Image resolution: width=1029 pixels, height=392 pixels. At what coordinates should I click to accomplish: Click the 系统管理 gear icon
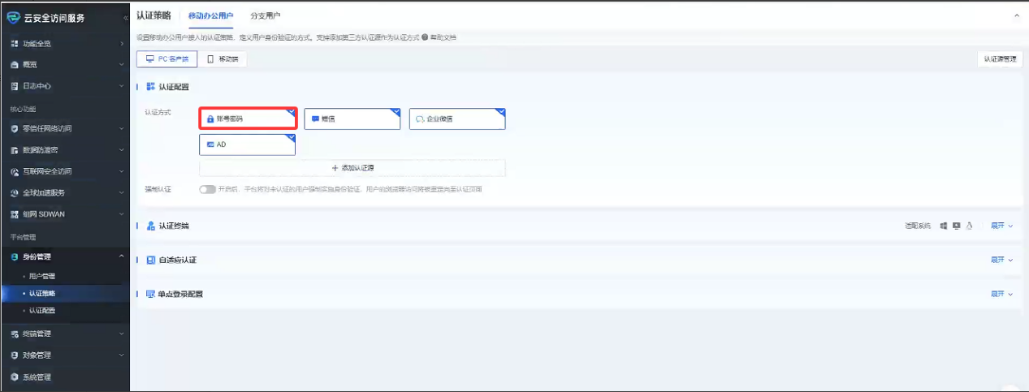pos(15,377)
